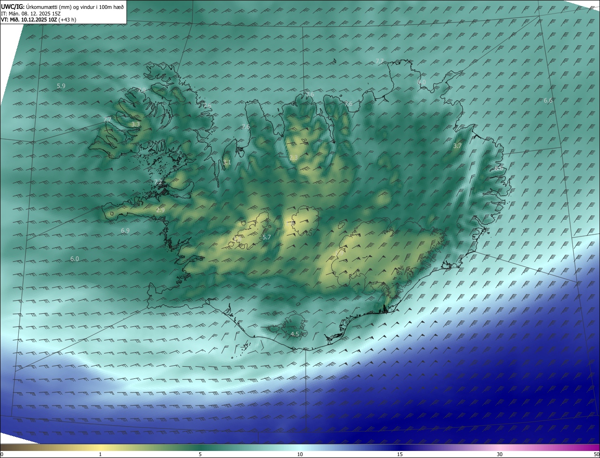
Task: Click the 4.5 value label near the south coast glacier
Action: (295, 334)
